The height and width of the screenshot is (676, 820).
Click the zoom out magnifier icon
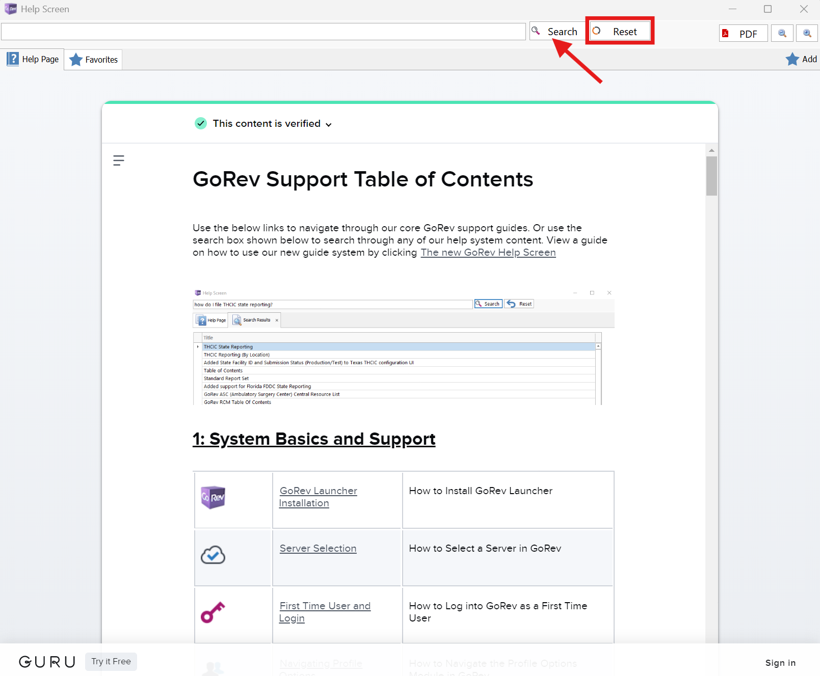tap(782, 34)
